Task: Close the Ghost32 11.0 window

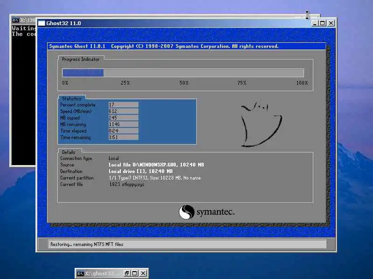Action: point(331,23)
